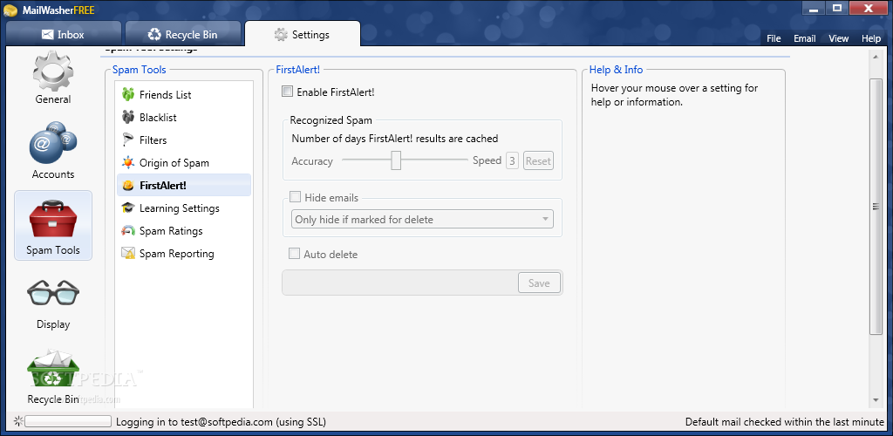Switch to the Inbox tab
Screen dimensions: 893x436
(63, 35)
